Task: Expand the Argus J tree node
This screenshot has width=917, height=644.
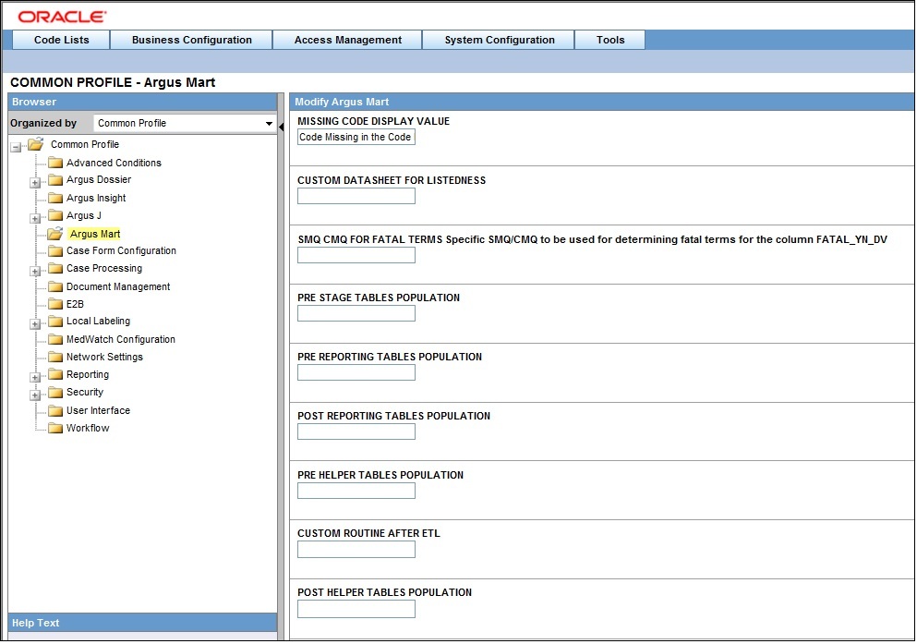Action: (x=35, y=219)
